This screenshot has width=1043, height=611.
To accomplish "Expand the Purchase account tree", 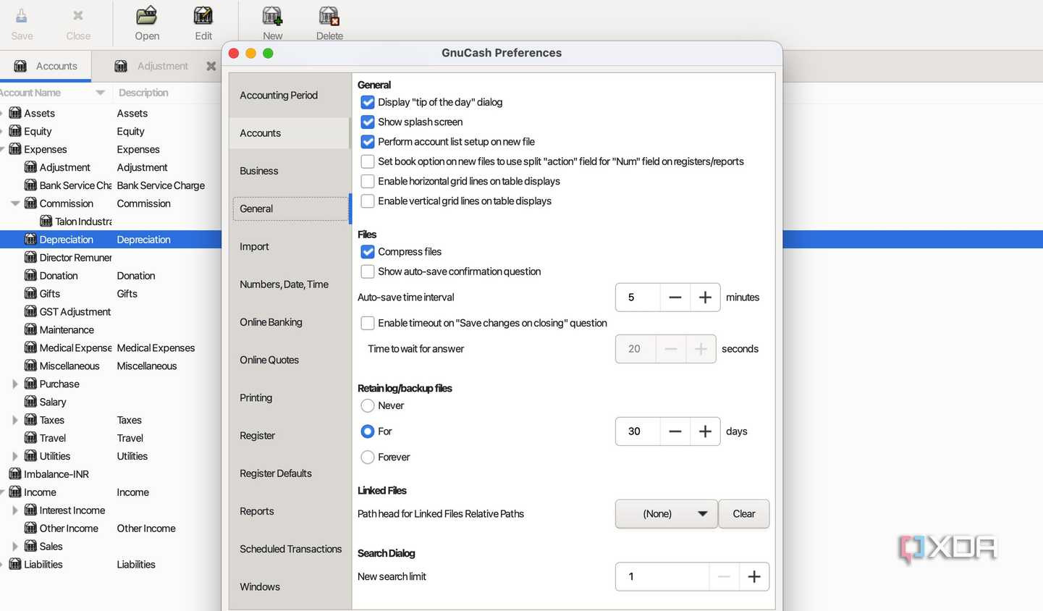I will tap(15, 384).
